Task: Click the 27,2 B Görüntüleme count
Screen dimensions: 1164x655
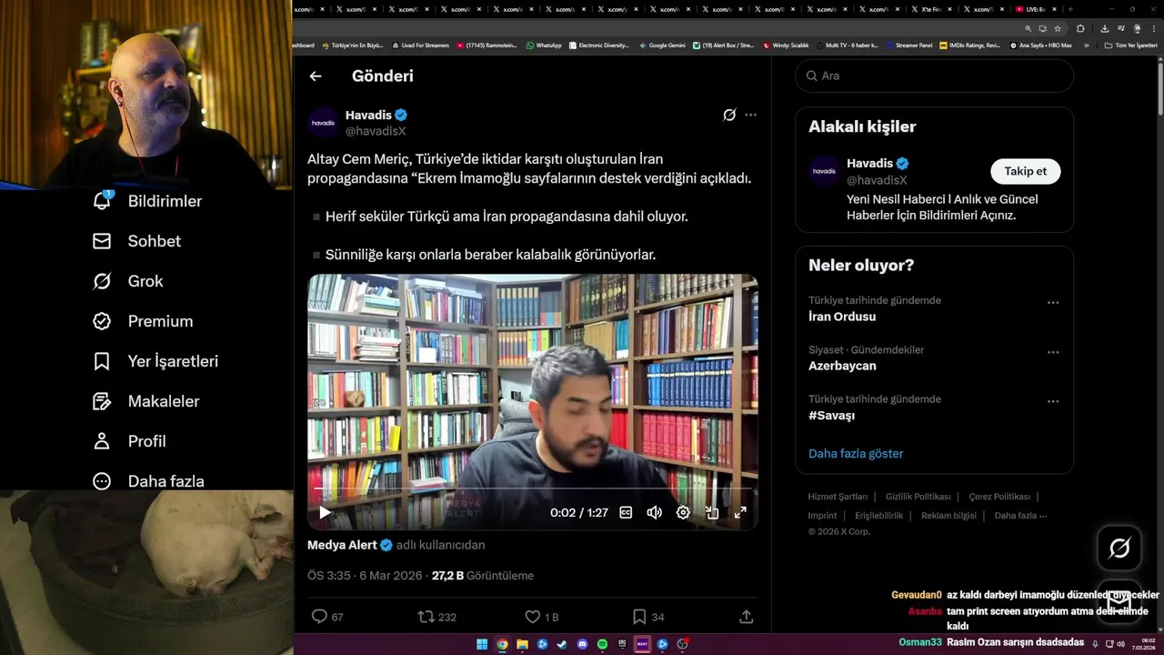Action: click(483, 576)
